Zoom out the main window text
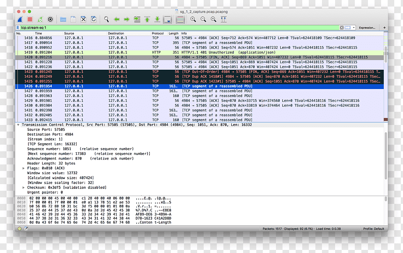The width and height of the screenshot is (403, 253). click(x=203, y=19)
